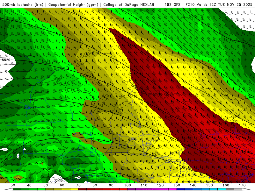Click the right arrow end of the color bar
Screen dimensions: 255x191
tap(246, 189)
